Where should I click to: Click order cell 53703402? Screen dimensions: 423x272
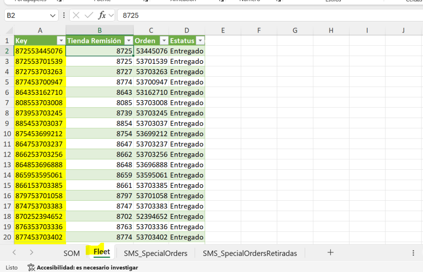pos(151,237)
